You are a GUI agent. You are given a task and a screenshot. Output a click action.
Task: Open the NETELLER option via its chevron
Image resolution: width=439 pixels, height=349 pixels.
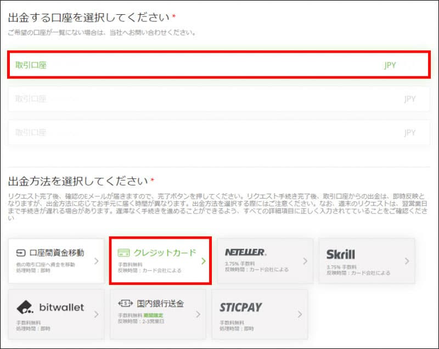click(305, 261)
